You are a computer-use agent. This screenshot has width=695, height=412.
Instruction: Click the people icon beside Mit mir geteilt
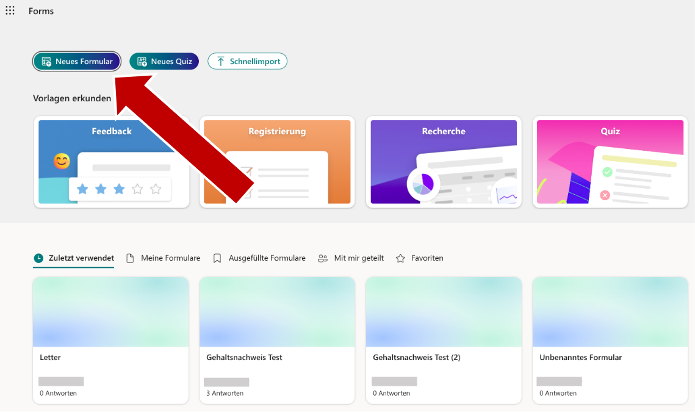click(323, 258)
